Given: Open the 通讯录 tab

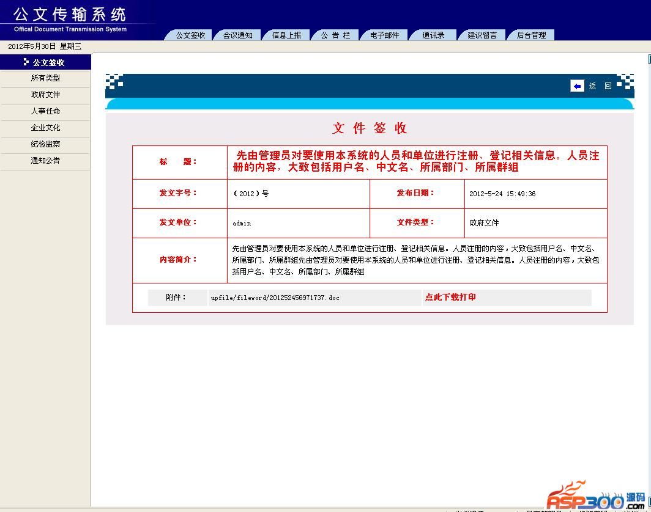Looking at the screenshot, I should pos(433,35).
